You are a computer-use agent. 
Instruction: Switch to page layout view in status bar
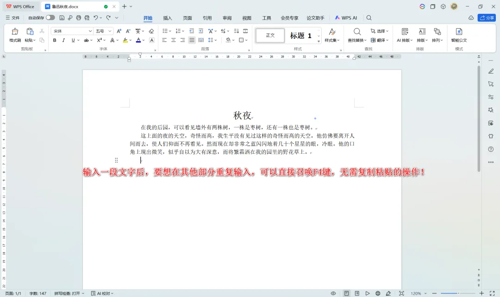tap(346, 293)
